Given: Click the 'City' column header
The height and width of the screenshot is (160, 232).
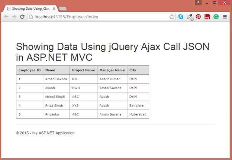Looking at the screenshot, I should point(138,70).
